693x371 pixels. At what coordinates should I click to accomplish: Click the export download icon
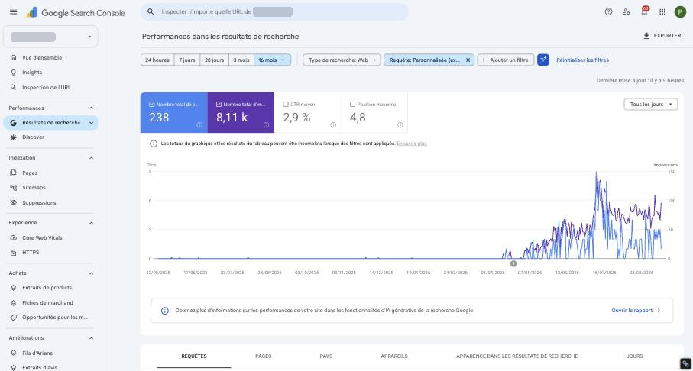pyautogui.click(x=646, y=36)
